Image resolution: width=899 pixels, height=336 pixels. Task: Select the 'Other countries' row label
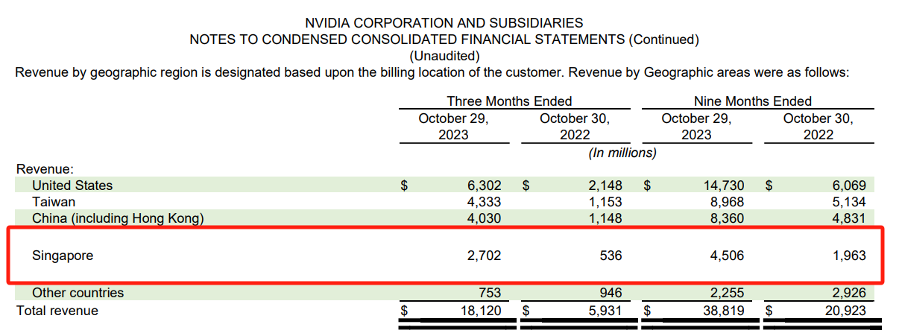78,293
